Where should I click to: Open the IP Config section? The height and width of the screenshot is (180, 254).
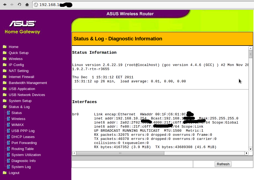click(x=16, y=65)
